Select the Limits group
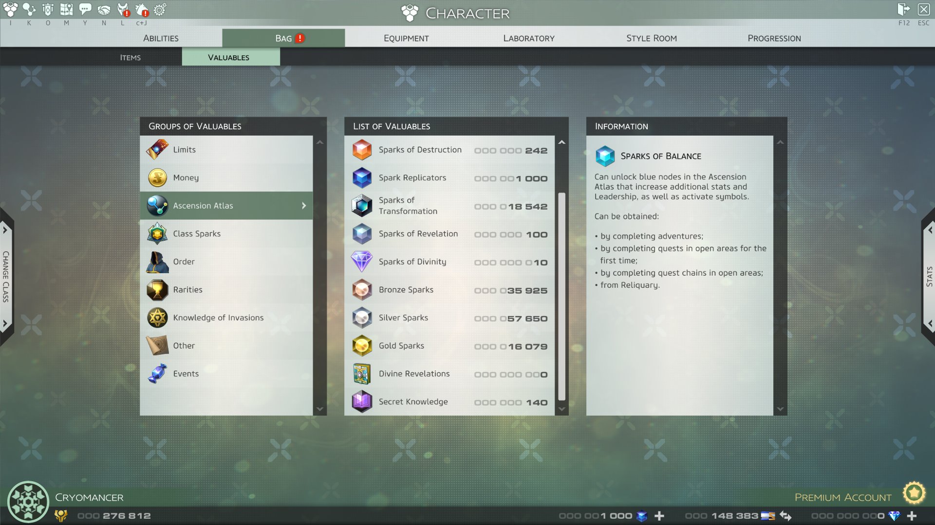Viewport: 935px width, 525px height. tap(226, 150)
